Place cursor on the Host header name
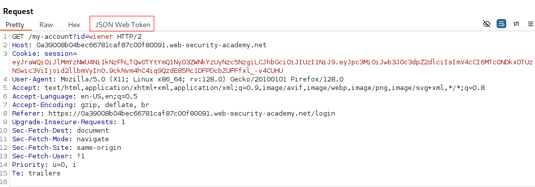535x187 pixels. pos(19,45)
